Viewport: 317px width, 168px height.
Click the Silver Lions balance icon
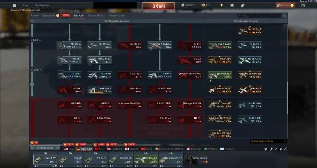(x=183, y=5)
